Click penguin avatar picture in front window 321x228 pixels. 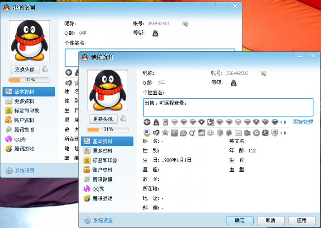click(x=108, y=90)
